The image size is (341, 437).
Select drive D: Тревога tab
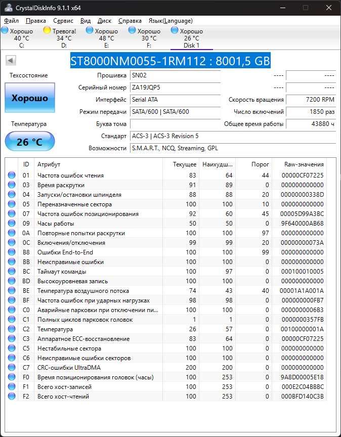point(64,38)
